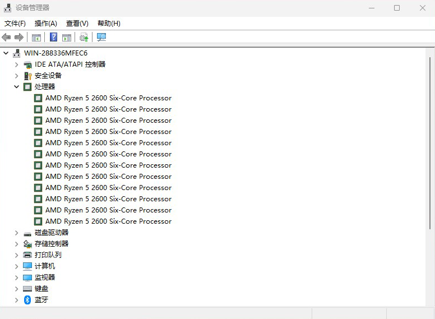Click the vertical scrollbar thumb

point(430,143)
